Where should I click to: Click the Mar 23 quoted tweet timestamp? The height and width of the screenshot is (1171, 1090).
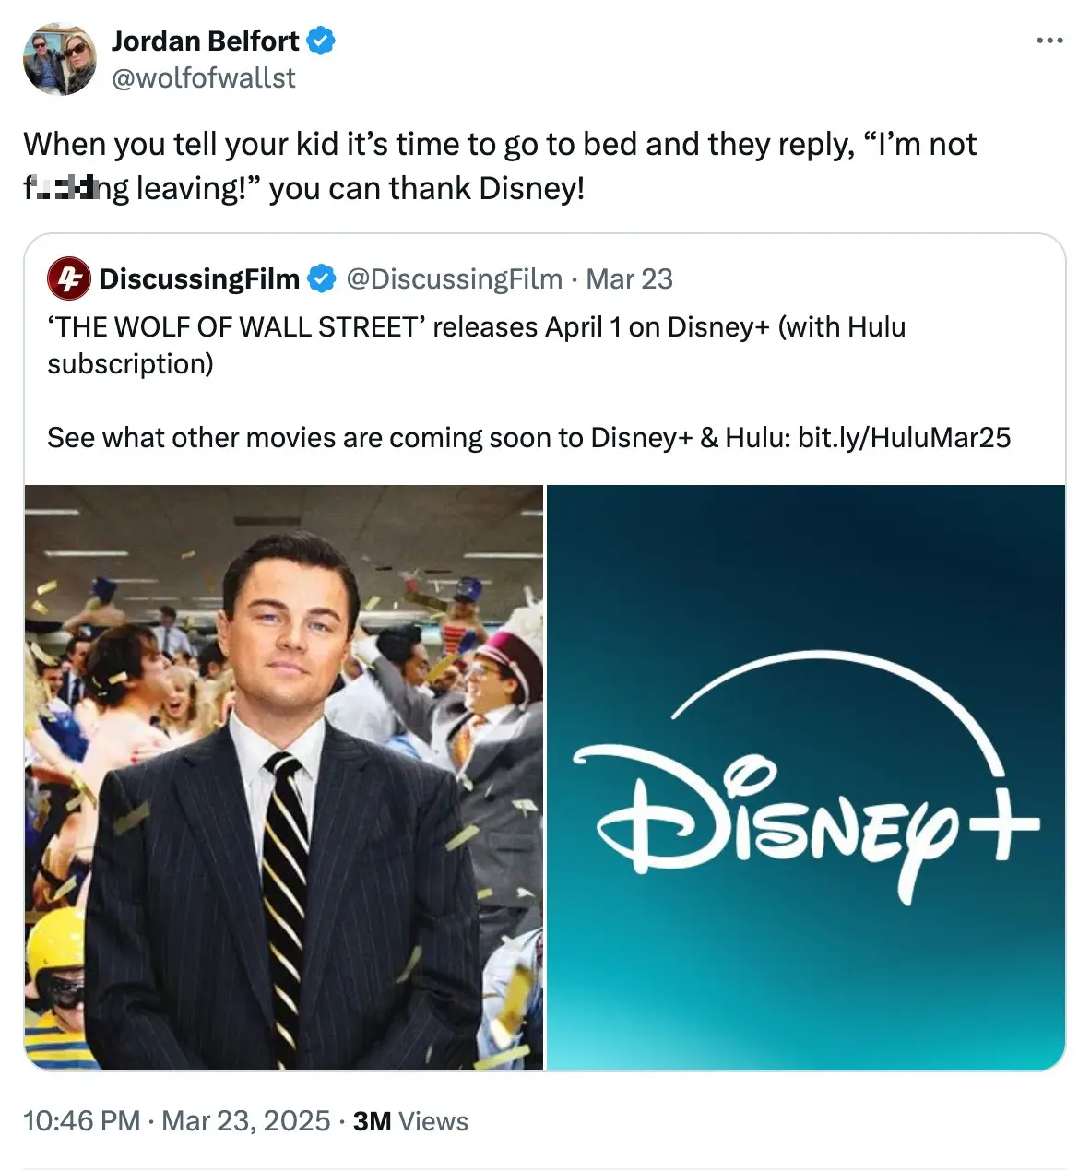click(630, 278)
